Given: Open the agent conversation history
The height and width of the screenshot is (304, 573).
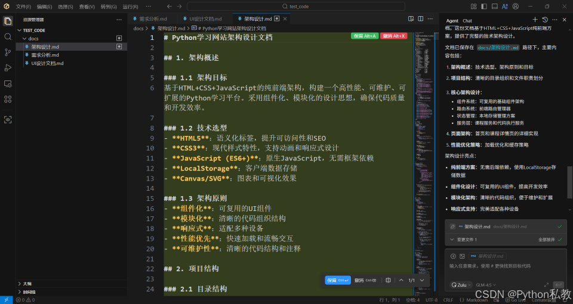Looking at the screenshot, I should click(x=545, y=20).
